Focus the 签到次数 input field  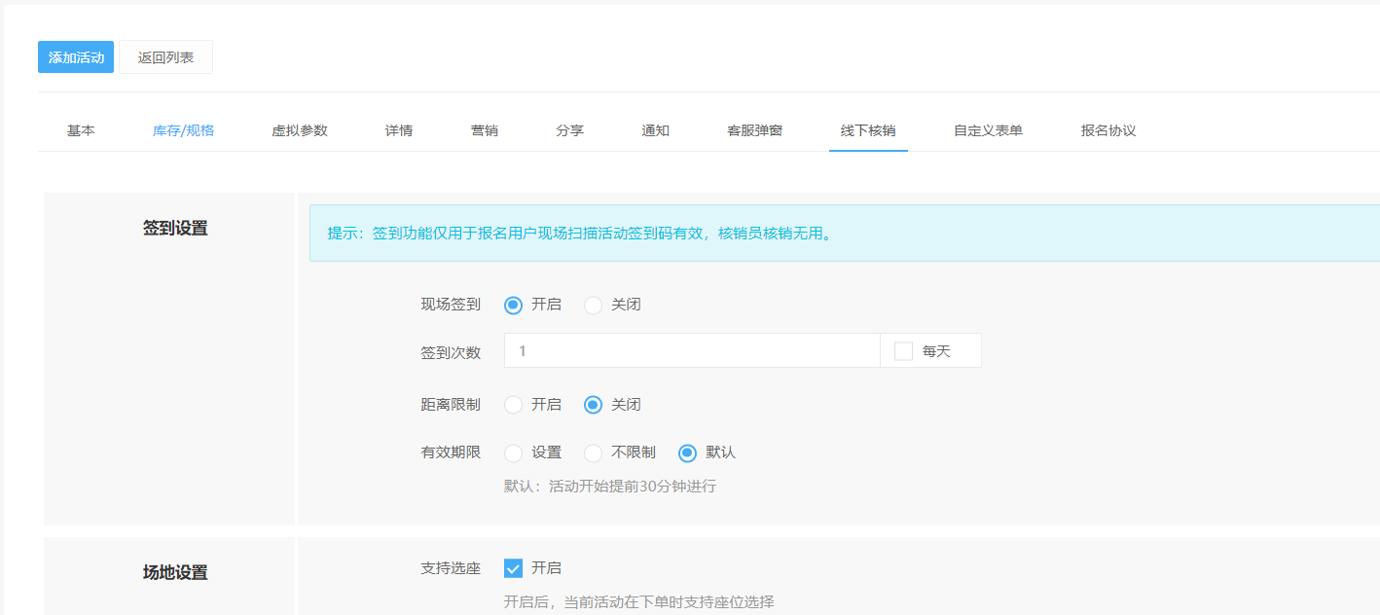point(692,350)
